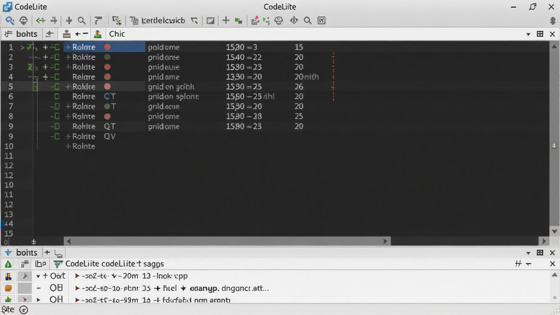Click the green-orange upload icon before Chic
The height and width of the screenshot is (315, 560).
tap(97, 34)
